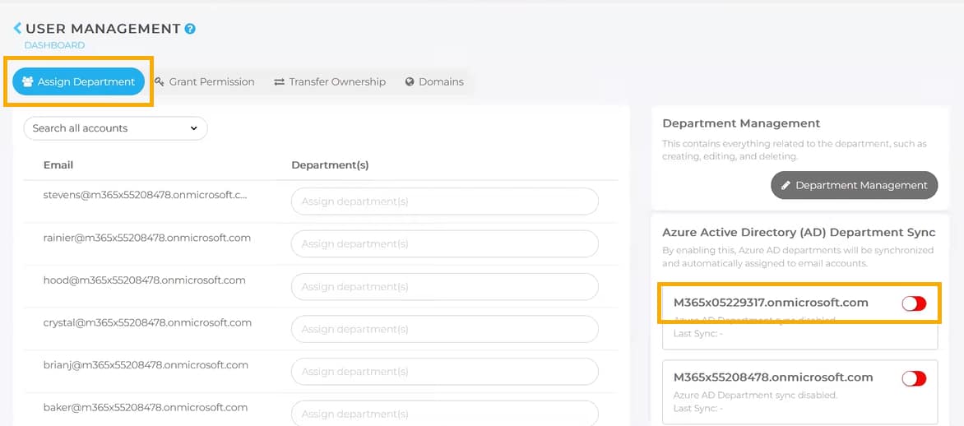Image resolution: width=964 pixels, height=426 pixels.
Task: Toggle sync for M365x55208478.onmicrosoft.com
Action: [914, 378]
